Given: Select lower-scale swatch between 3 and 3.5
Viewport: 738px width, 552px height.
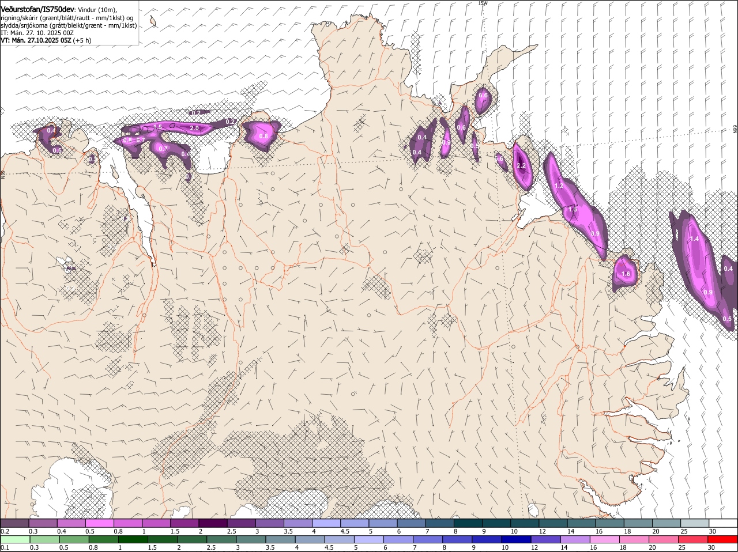Looking at the screenshot, I should point(251,539).
